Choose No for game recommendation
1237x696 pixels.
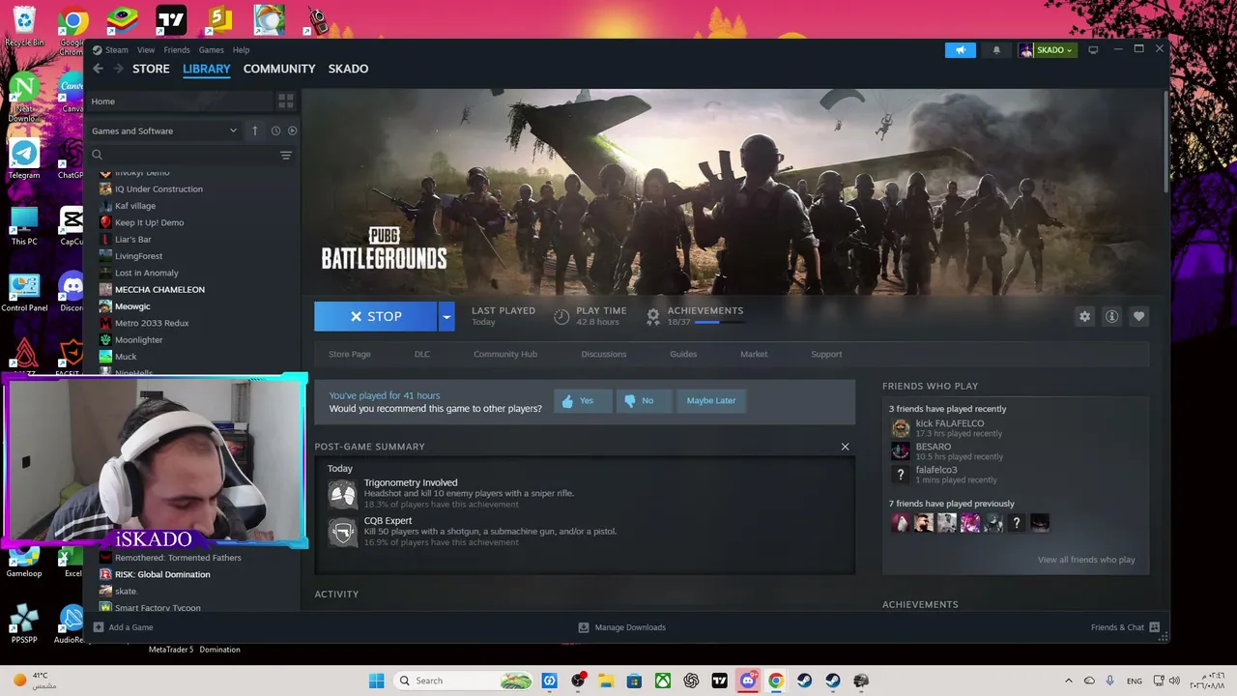[x=644, y=400]
